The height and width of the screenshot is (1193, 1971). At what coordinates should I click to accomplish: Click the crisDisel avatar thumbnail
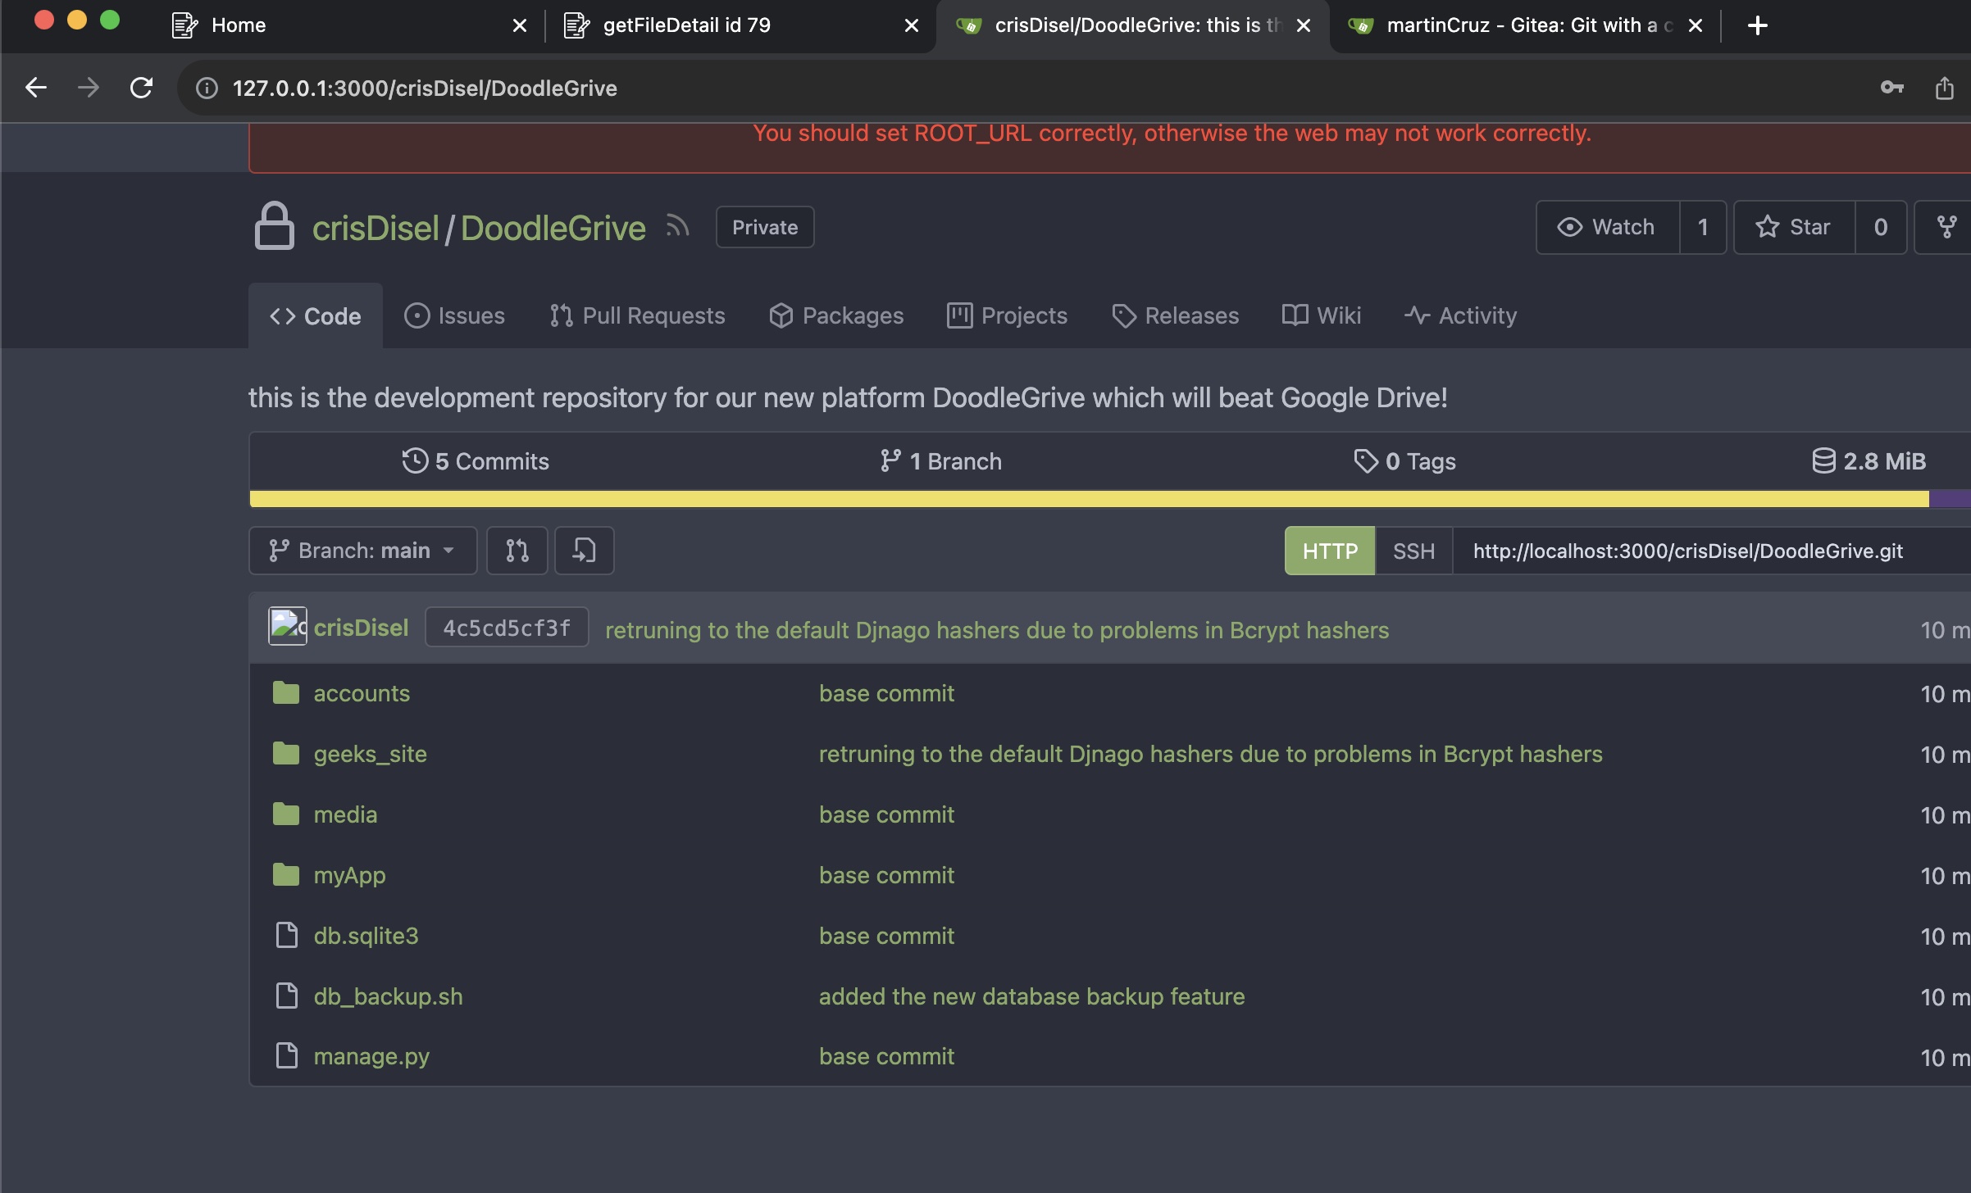click(x=287, y=627)
